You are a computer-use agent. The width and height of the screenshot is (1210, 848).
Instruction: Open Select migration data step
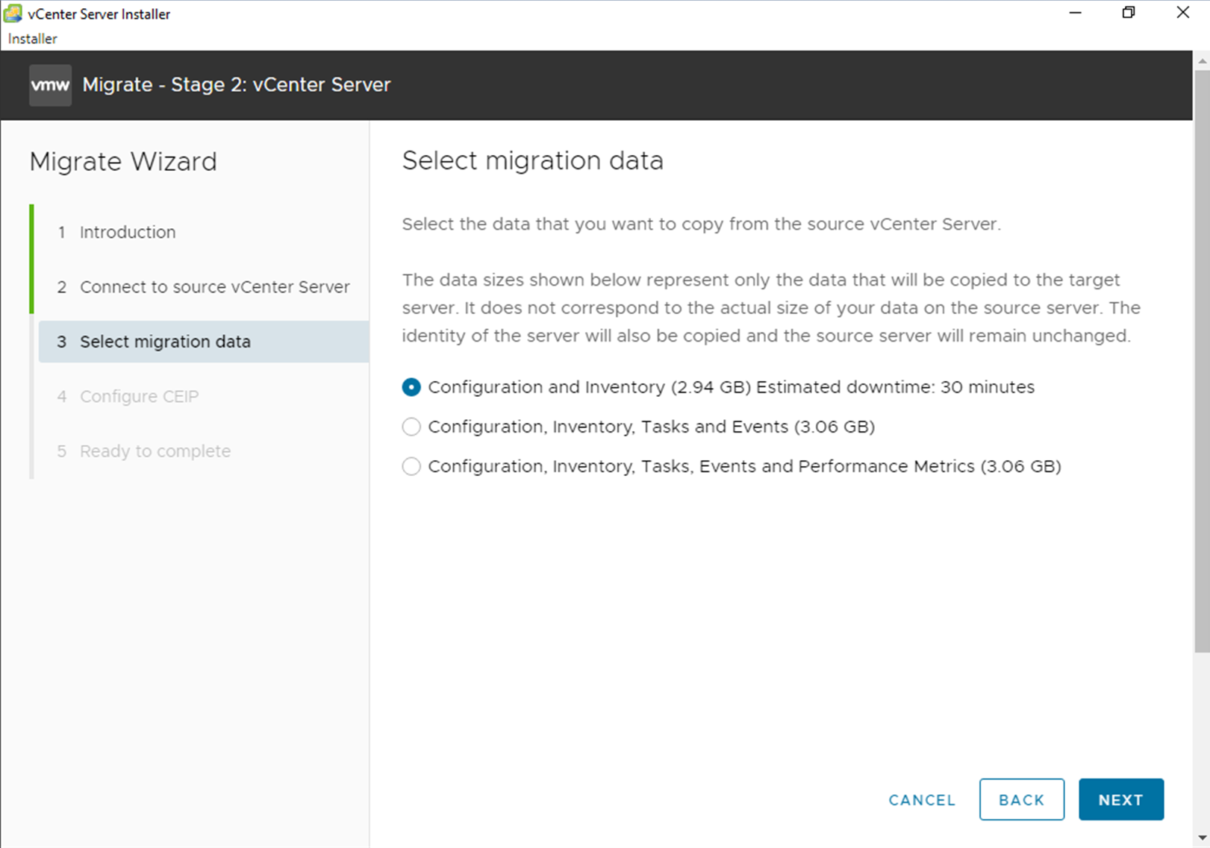coord(204,342)
